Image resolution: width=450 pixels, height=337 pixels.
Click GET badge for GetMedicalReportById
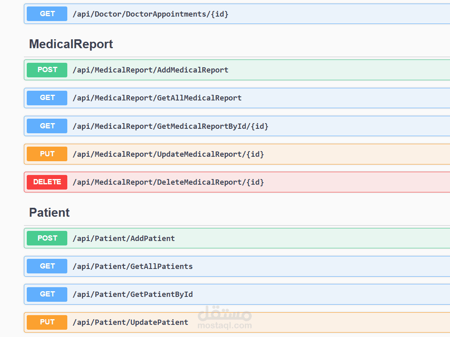[x=47, y=126]
